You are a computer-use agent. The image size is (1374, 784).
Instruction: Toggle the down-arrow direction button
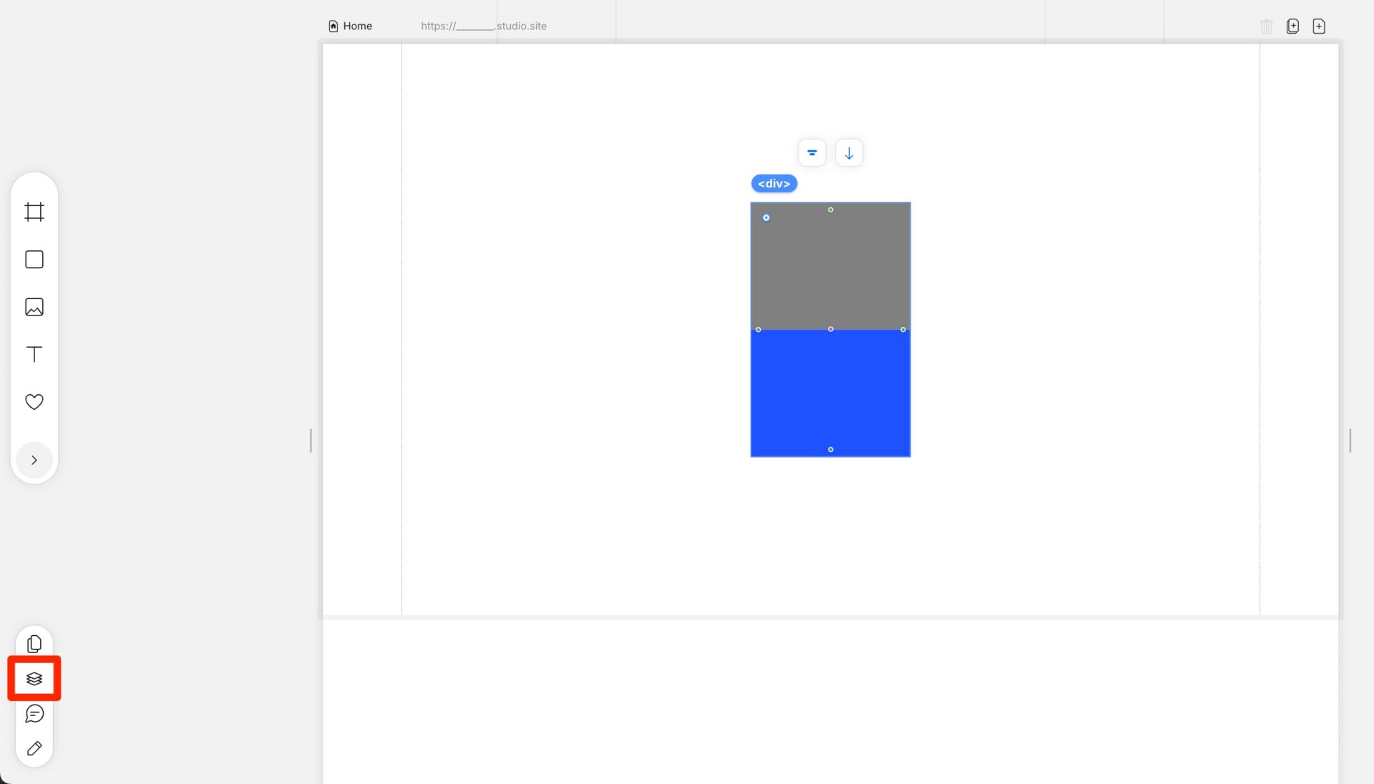tap(849, 153)
